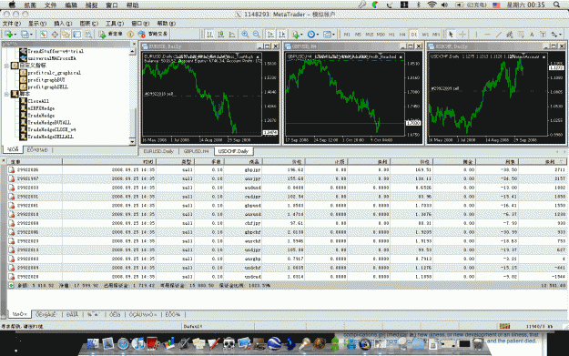Collapse the scripts tree node above CloseAll
Image resolution: width=569 pixels, height=356 pixels.
pos(6,94)
